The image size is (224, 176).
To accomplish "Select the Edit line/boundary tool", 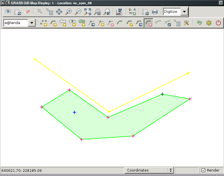I will pyautogui.click(x=130, y=23).
